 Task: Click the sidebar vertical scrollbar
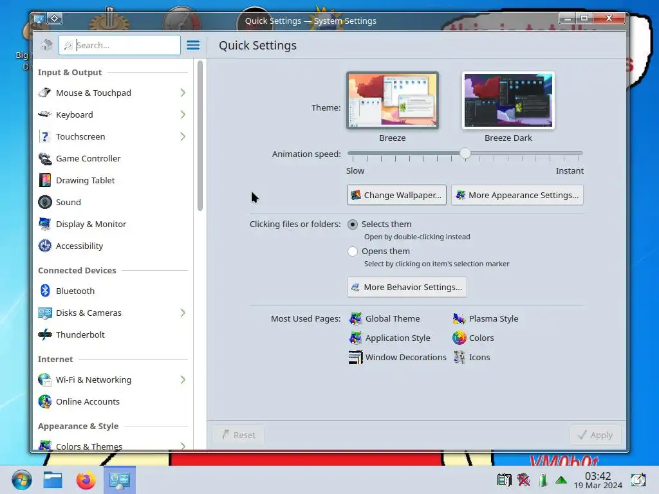pos(200,136)
